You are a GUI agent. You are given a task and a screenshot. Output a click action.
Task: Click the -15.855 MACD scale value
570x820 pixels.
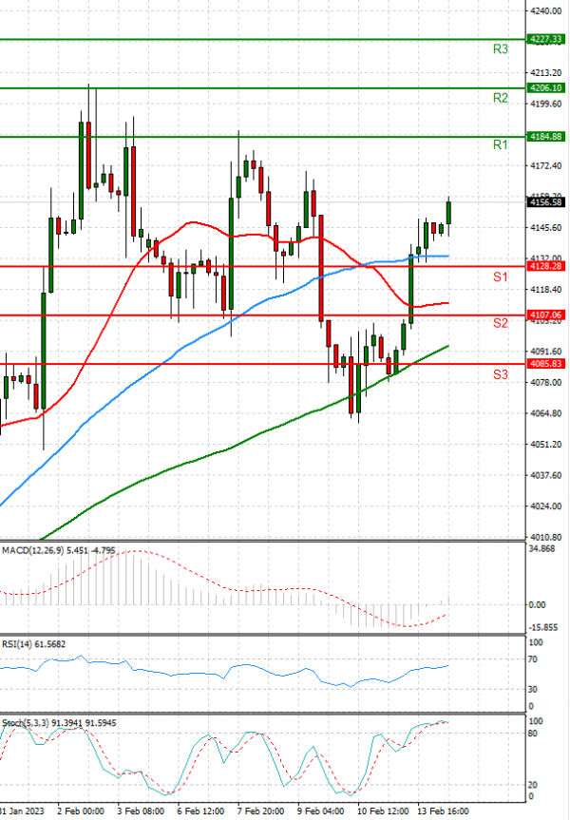click(542, 627)
